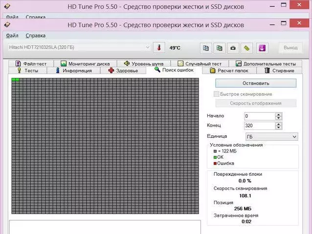This screenshot has height=234, width=312.
Task: Click the copy screenshot to clipboard icon
Action: click(219, 48)
